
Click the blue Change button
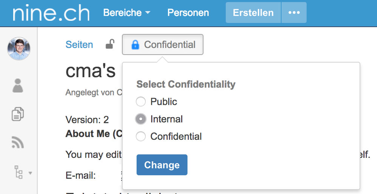(x=162, y=165)
